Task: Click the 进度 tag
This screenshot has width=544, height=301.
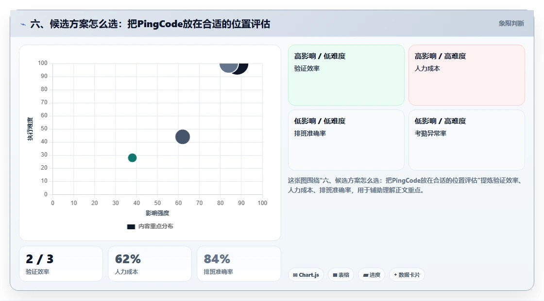Action: click(372, 275)
